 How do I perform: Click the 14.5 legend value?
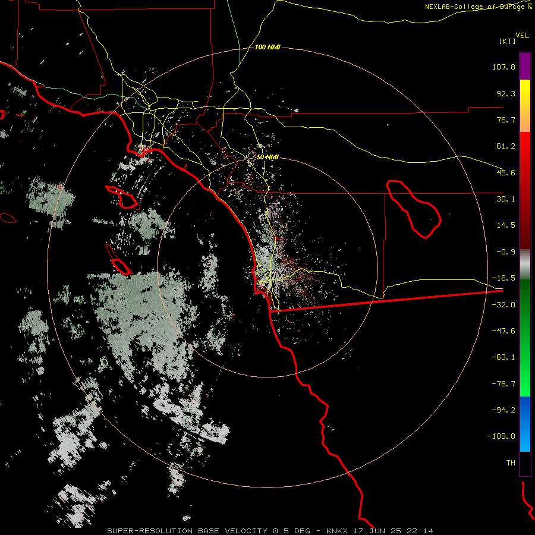tap(506, 225)
